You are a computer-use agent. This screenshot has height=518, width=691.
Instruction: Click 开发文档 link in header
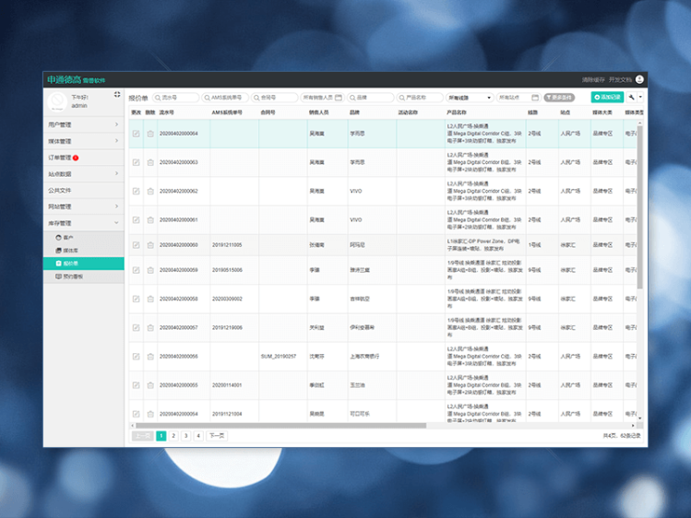point(620,79)
